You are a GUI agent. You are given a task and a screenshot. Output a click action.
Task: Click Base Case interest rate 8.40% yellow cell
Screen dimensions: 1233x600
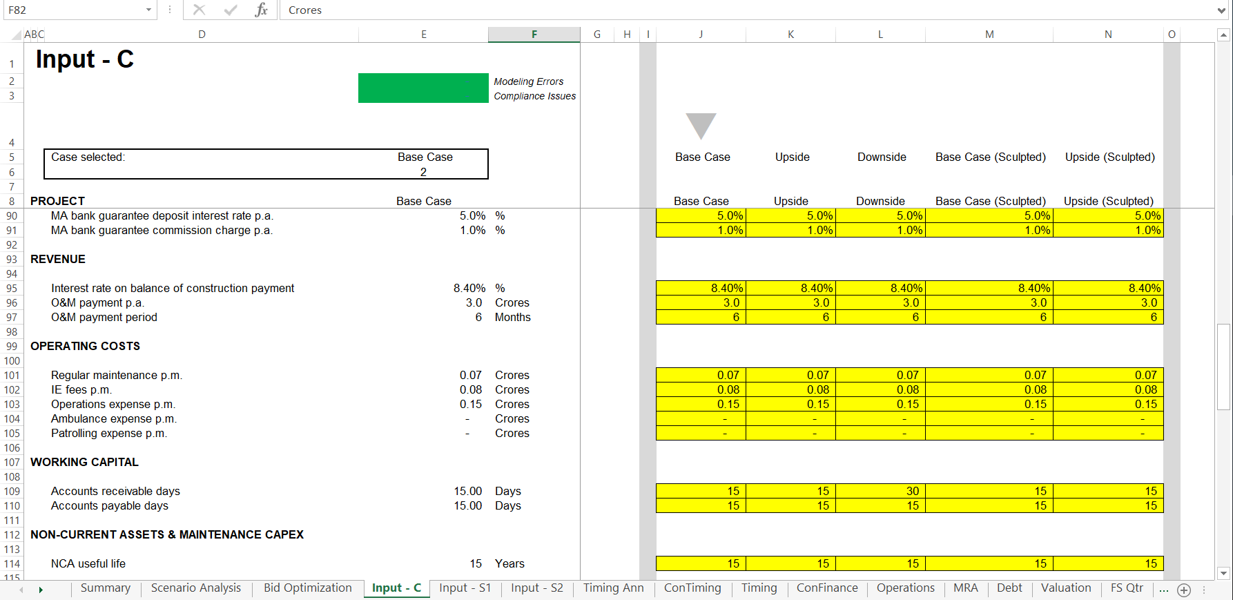701,288
